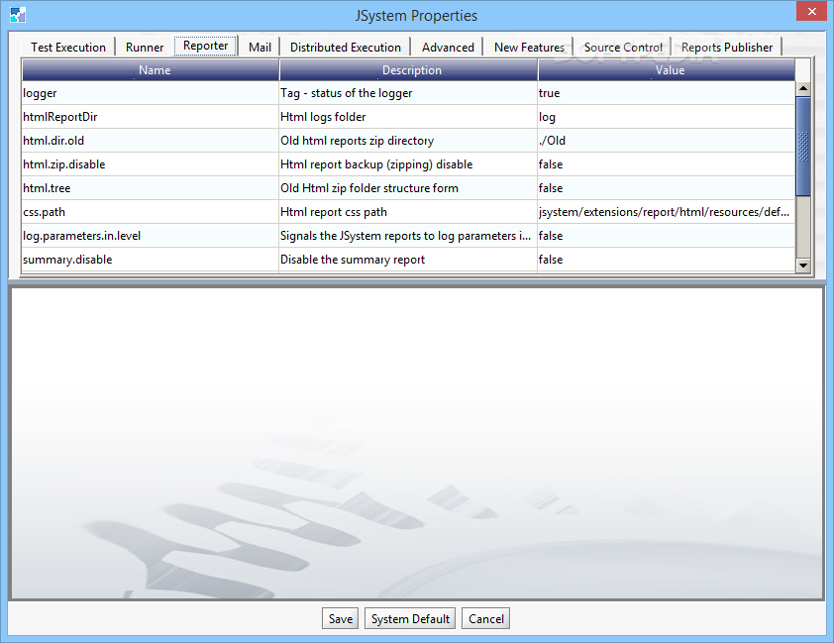Click the Name column header

pyautogui.click(x=151, y=70)
